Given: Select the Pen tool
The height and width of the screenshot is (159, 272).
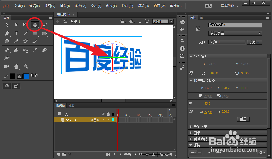Looking at the screenshot, I should [7, 34].
